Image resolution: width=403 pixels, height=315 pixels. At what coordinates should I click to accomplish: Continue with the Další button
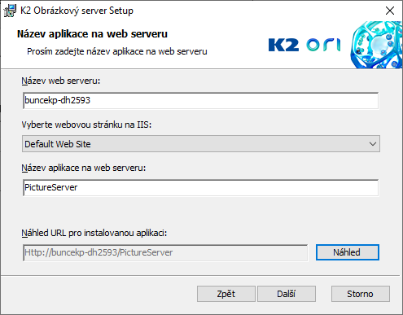287,294
